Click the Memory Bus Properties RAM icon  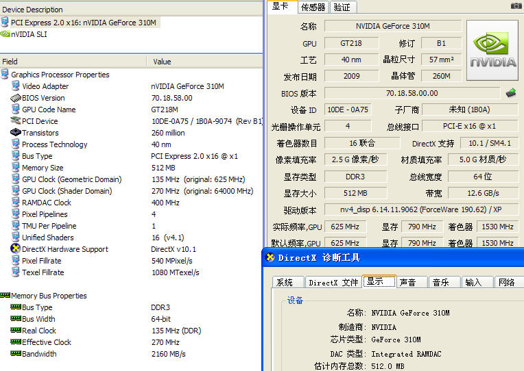coord(5,295)
